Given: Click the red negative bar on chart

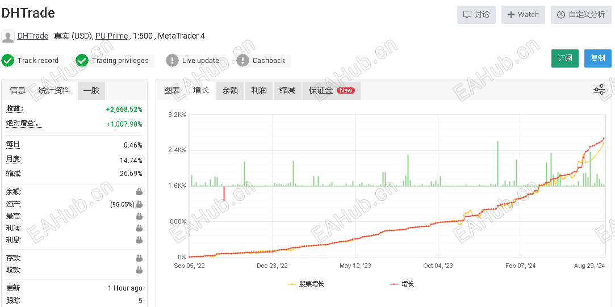Looking at the screenshot, I should coord(224,194).
